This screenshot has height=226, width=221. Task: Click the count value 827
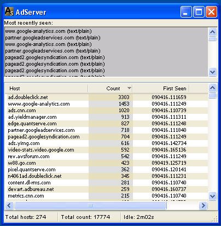pos(125,124)
